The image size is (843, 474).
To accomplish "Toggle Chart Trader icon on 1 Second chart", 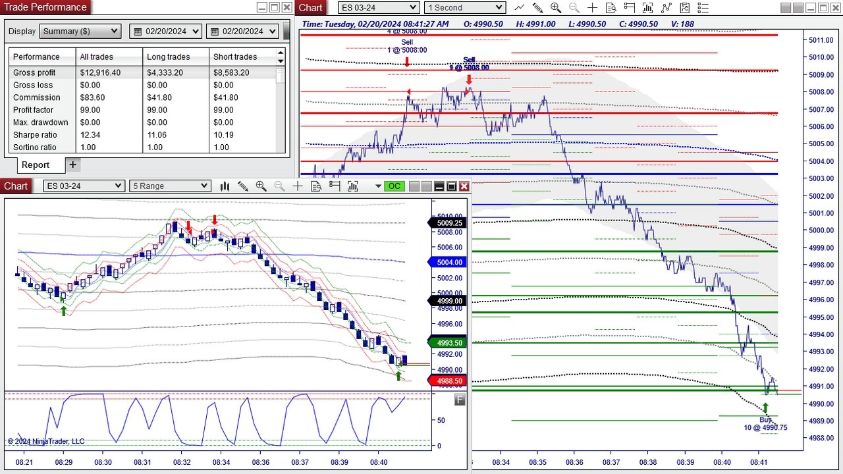I will click(x=630, y=8).
